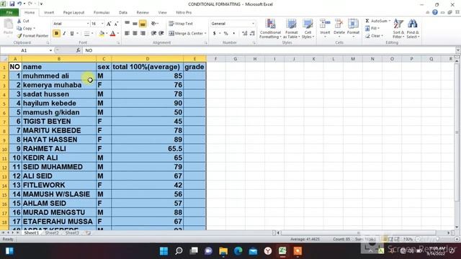Open the font name dropdown
This screenshot has width=461, height=259.
click(88, 24)
